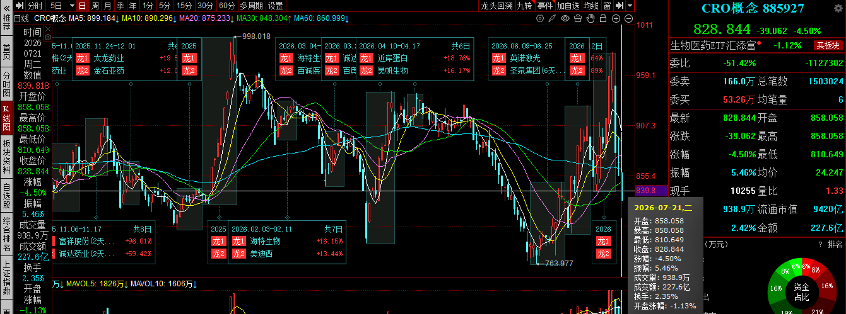Open the 龙头回溯 feature
Viewport: 846px width, 314px height.
(x=496, y=6)
